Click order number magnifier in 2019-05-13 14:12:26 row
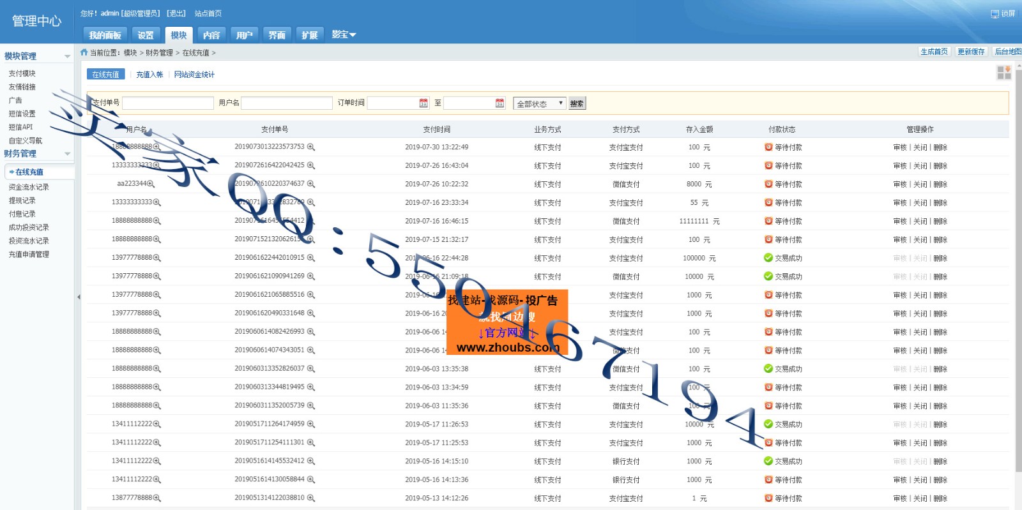The image size is (1022, 510). (311, 498)
